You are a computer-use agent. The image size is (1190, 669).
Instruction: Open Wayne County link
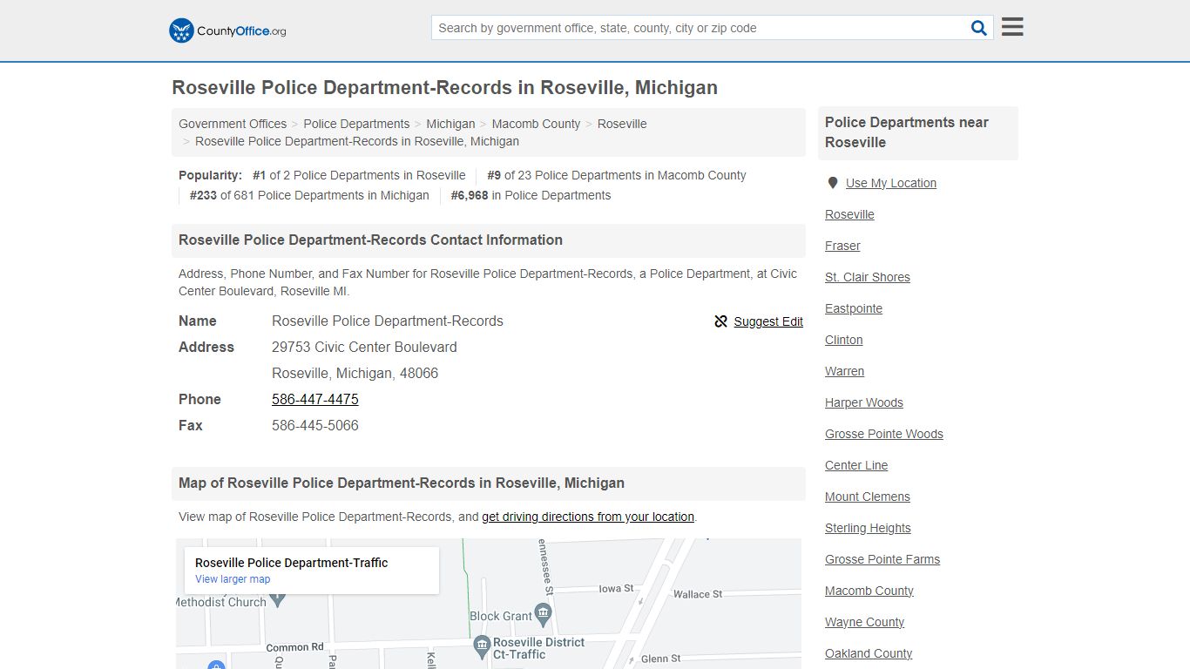pyautogui.click(x=865, y=622)
